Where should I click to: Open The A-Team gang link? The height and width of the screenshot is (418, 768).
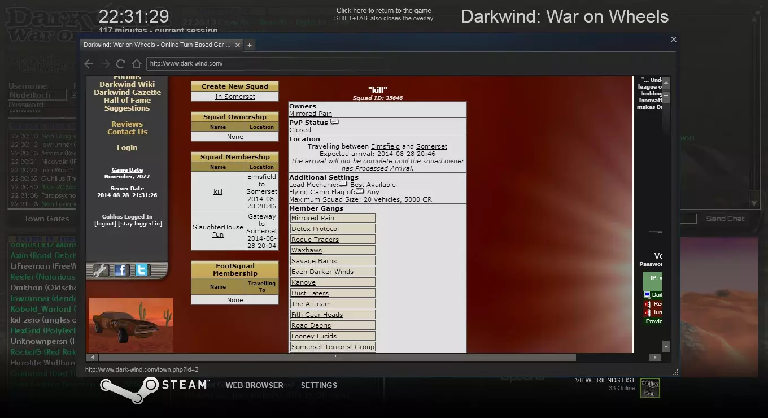[311, 304]
